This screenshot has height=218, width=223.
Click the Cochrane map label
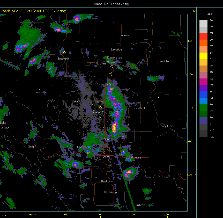tap(84, 147)
